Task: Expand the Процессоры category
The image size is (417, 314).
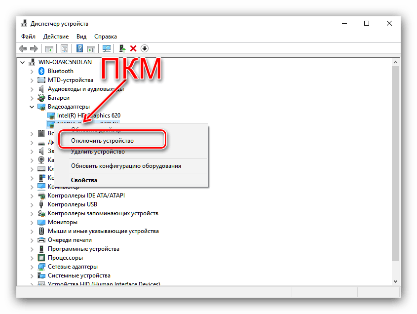Action: [x=32, y=258]
